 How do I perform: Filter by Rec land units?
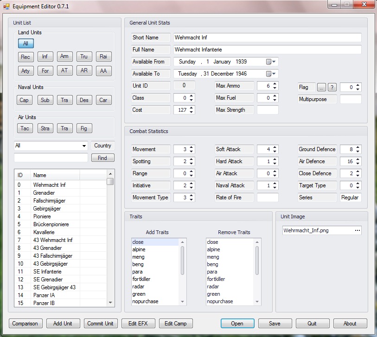[26, 57]
